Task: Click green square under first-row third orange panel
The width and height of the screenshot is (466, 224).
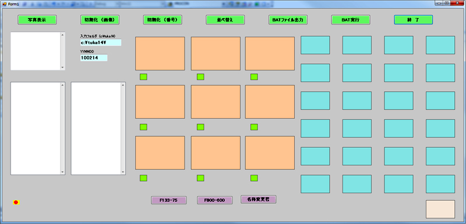Action: tap(254, 77)
